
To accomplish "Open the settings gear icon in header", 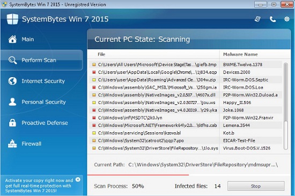I will pyautogui.click(x=287, y=19).
